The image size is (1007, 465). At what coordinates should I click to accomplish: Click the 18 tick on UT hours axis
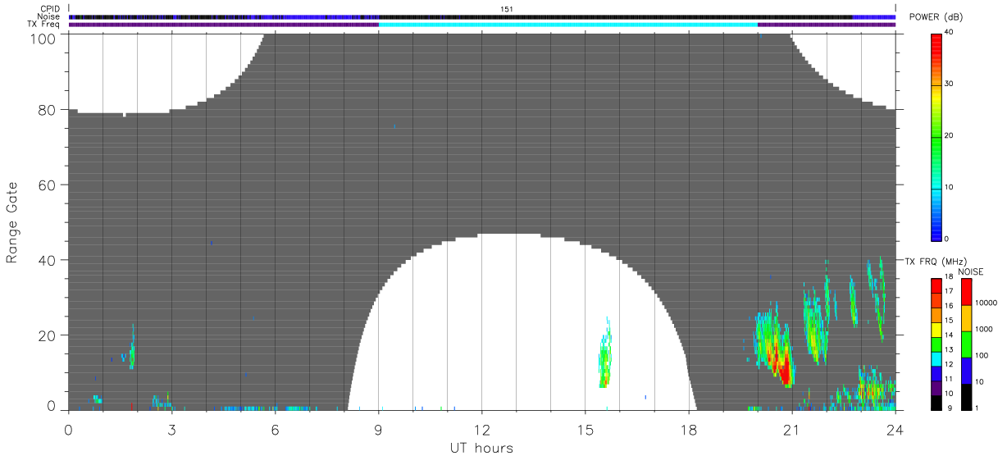[689, 429]
